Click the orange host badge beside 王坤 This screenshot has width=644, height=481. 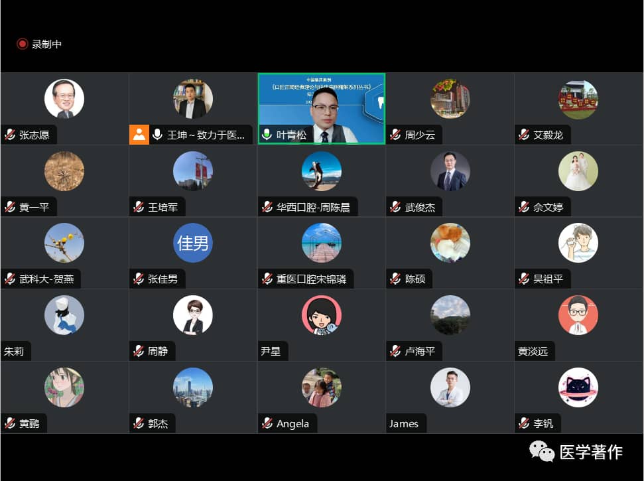point(139,135)
